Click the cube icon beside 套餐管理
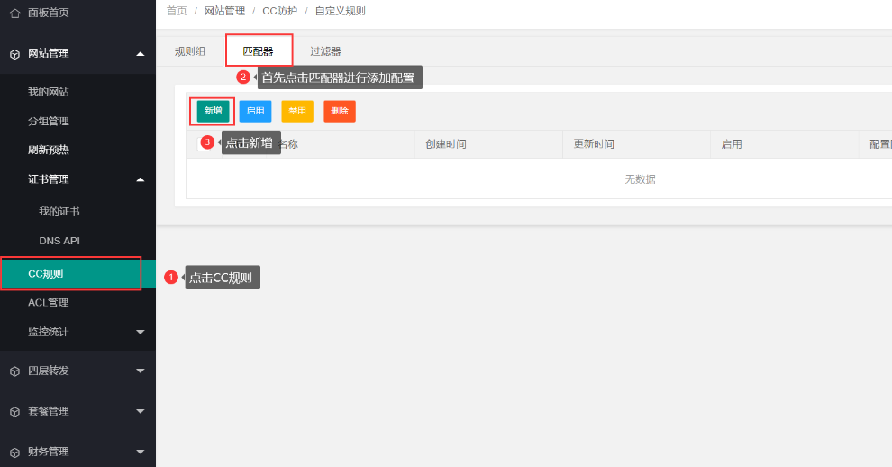892x467 pixels. (14, 412)
